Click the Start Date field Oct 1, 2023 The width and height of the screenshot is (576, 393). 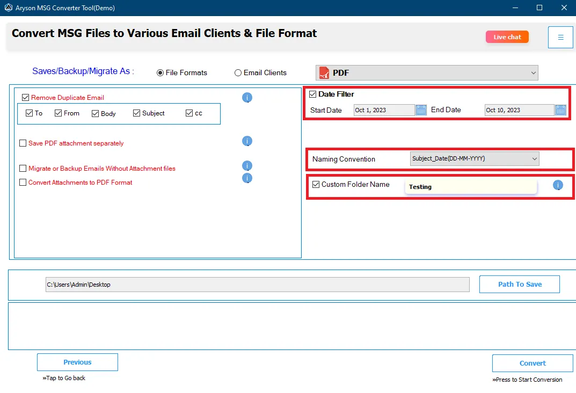(384, 110)
